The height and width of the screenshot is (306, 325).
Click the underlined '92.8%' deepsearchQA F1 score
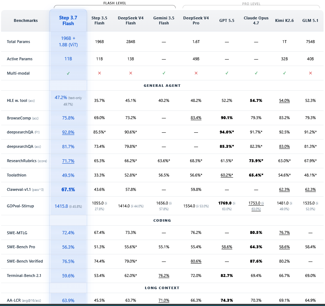tap(68, 132)
